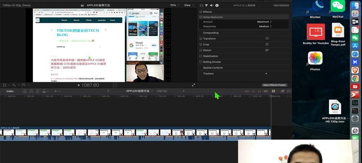Viewport: 362px width, 163px height.
Task: Open clip appearance filmstrip icon in timeline
Action: pos(273,91)
